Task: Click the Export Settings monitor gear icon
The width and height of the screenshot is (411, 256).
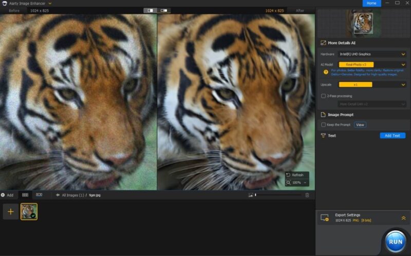Action: point(325,218)
